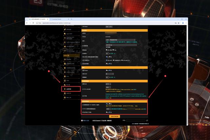Tick the Ping checkbox

(113, 50)
